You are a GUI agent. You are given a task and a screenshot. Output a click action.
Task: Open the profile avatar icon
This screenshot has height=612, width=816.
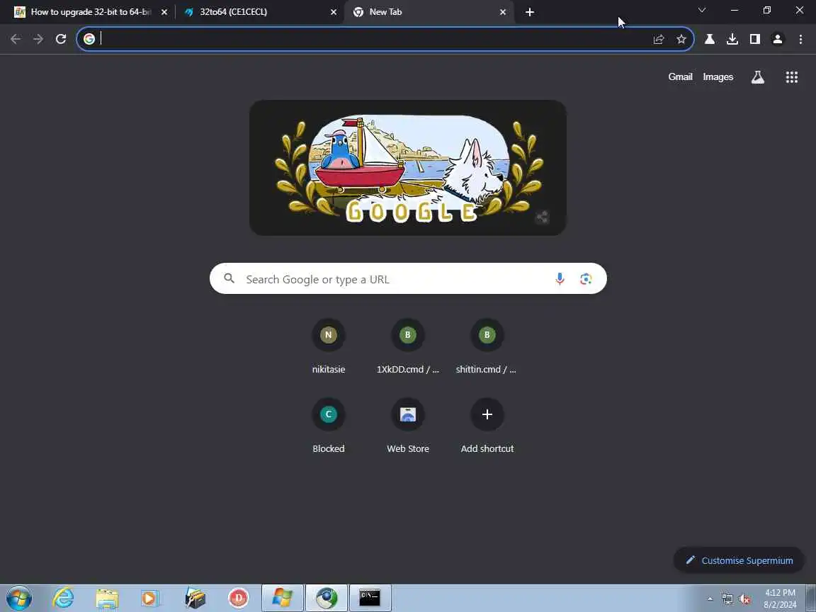tap(778, 39)
